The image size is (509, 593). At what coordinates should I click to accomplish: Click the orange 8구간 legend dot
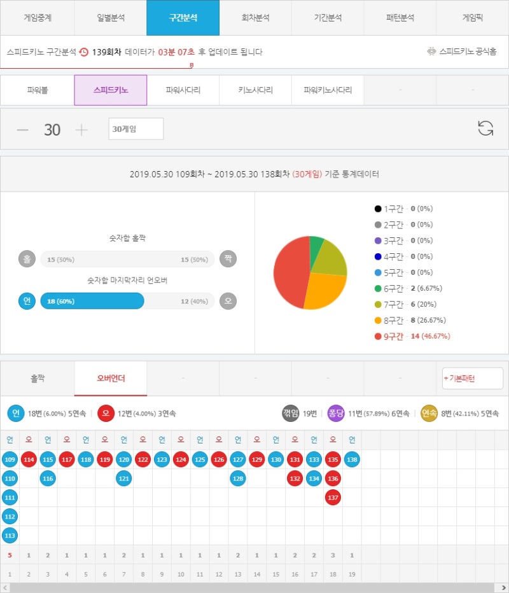coord(377,320)
